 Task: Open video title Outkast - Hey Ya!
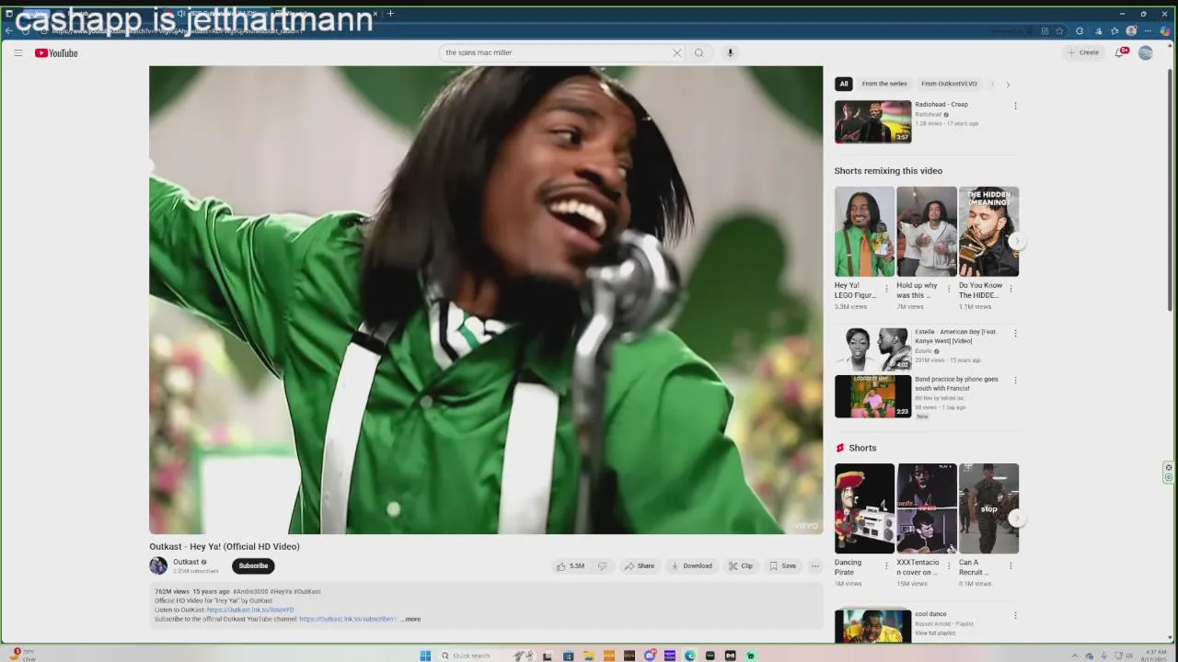pos(225,546)
